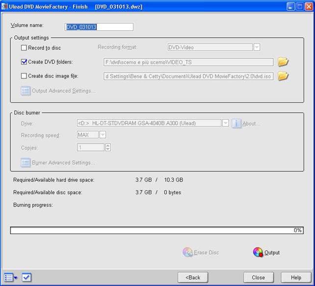Click the checkmark options icon at bottom left
The height and width of the screenshot is (286, 315).
point(26,278)
